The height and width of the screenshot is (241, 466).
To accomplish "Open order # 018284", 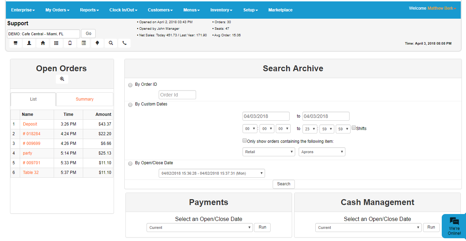I will pos(32,134).
